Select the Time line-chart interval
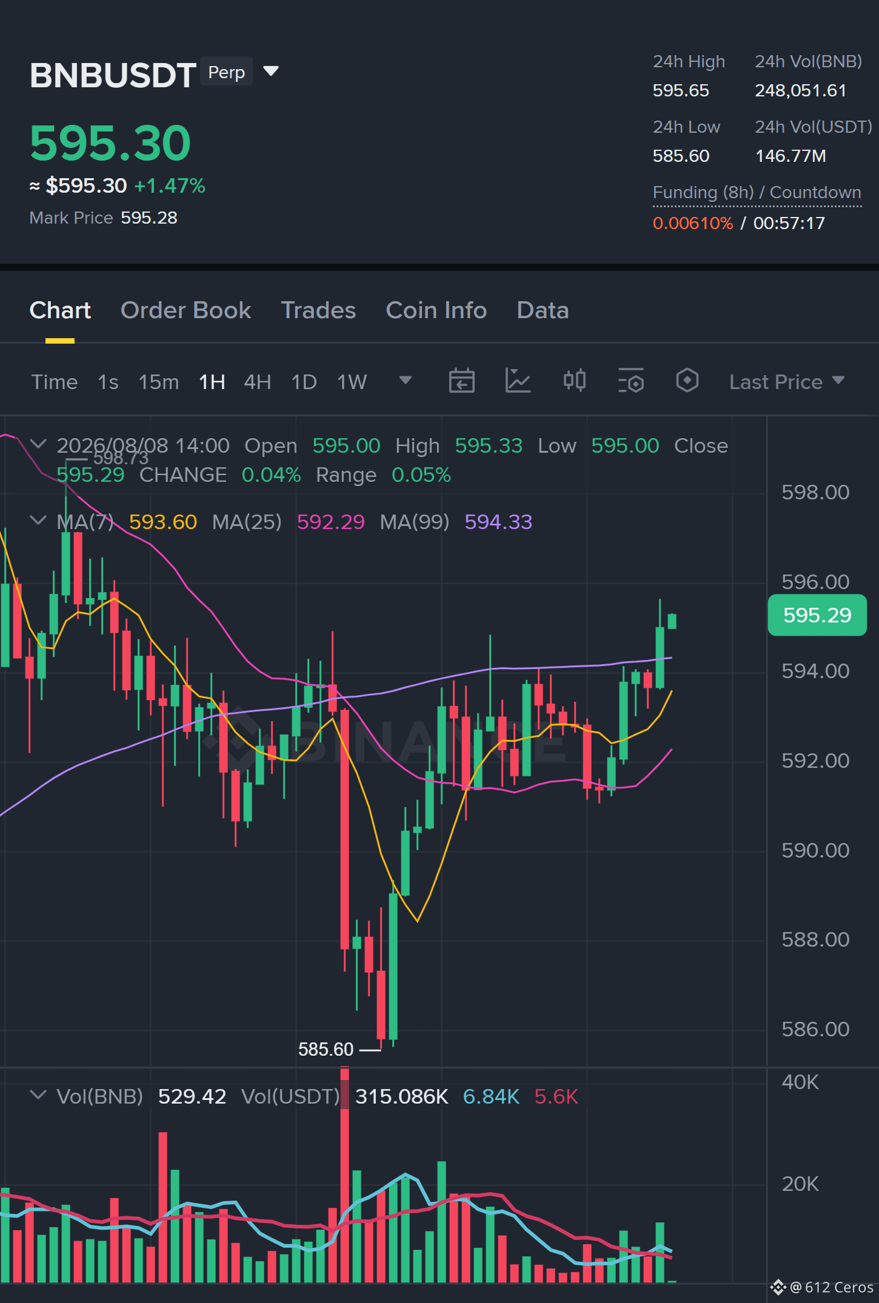This screenshot has height=1303, width=879. (55, 382)
